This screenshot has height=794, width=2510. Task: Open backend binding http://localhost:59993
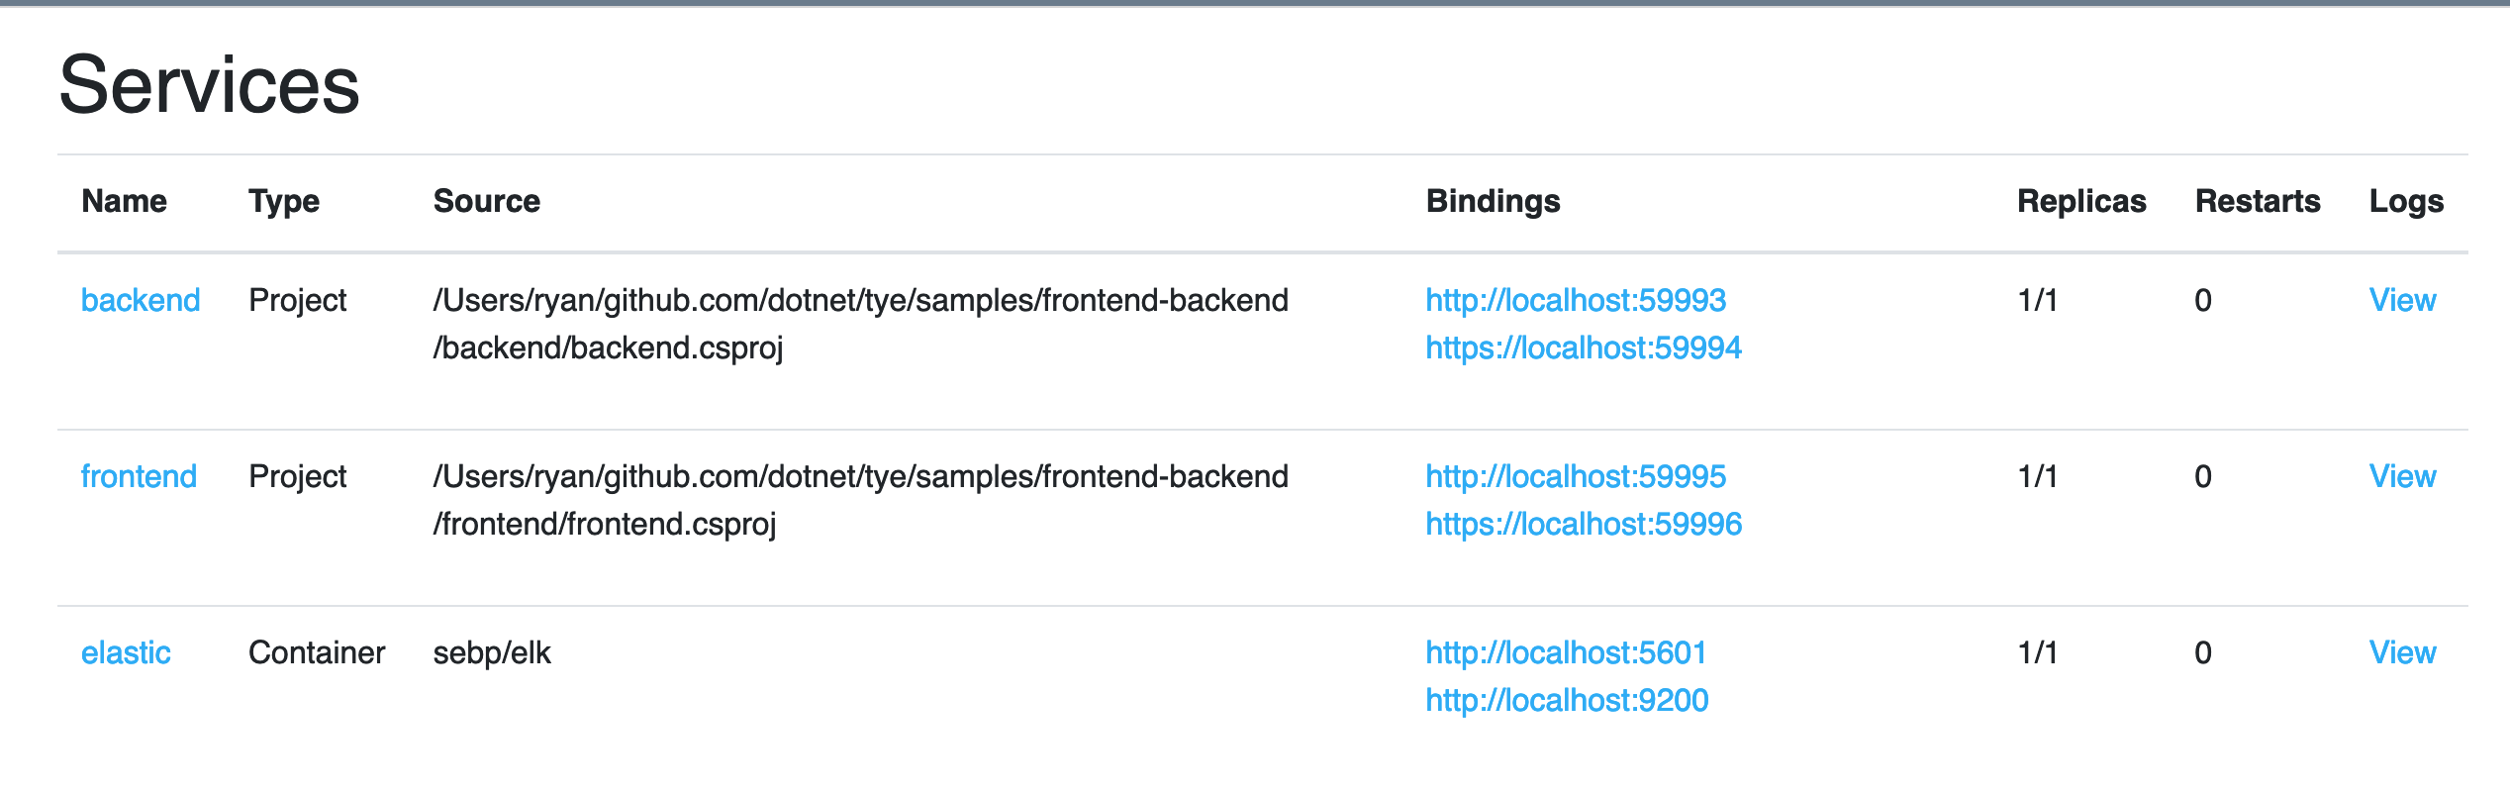pos(1576,300)
